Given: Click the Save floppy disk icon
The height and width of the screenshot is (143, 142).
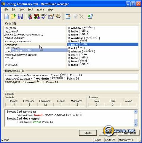Looking at the screenshot, I should (x=20, y=16).
